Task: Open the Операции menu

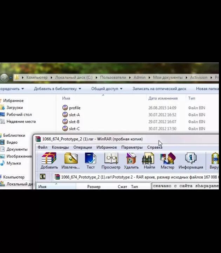Action: coord(83,147)
